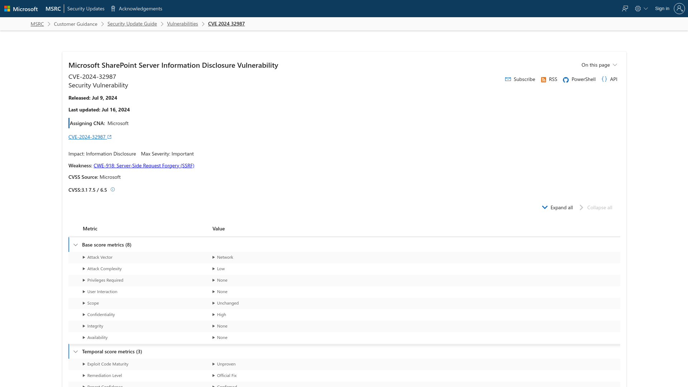Navigate to Security Update Guide breadcrumb
Viewport: 688px width, 387px height.
[x=132, y=24]
